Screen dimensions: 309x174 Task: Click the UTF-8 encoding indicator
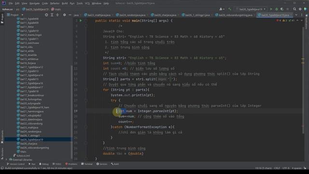point(286,168)
